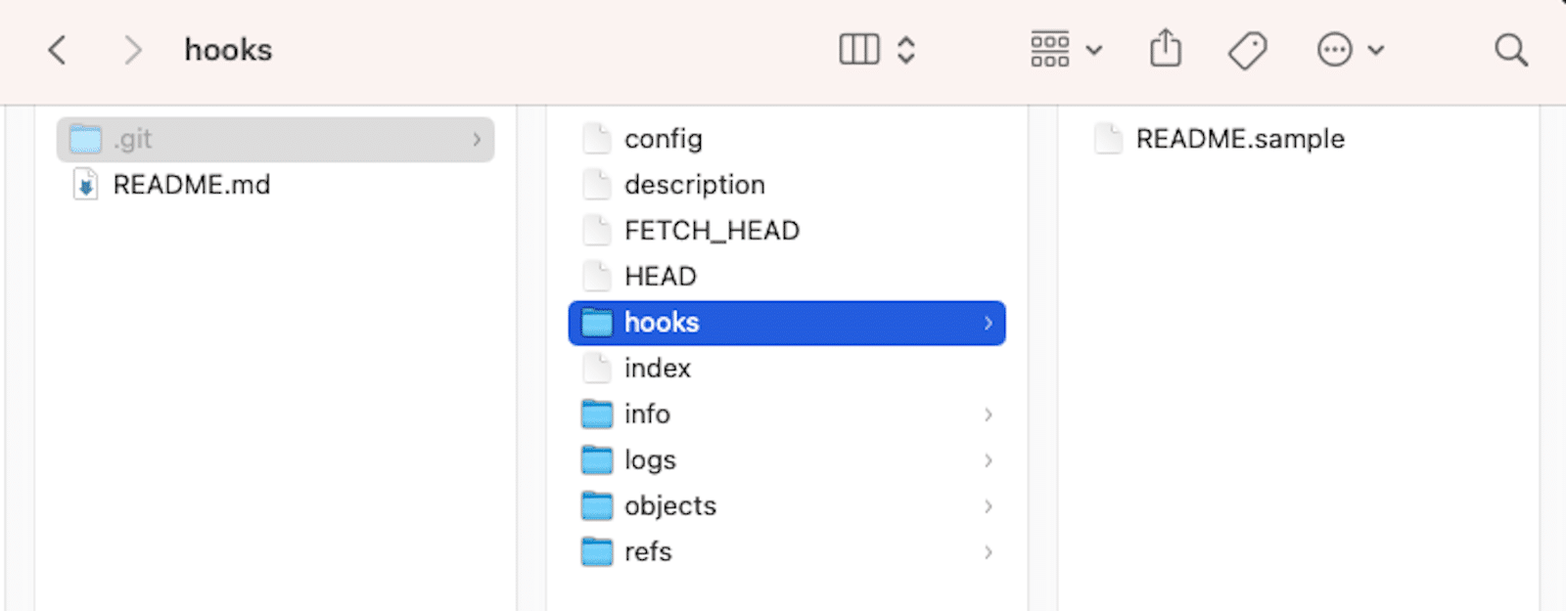This screenshot has width=1566, height=611.
Task: Open the More actions ellipsis icon
Action: pyautogui.click(x=1334, y=49)
